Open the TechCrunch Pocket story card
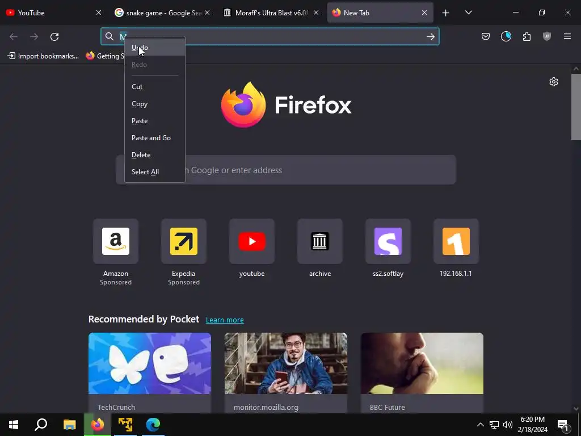The height and width of the screenshot is (436, 581). pyautogui.click(x=150, y=372)
